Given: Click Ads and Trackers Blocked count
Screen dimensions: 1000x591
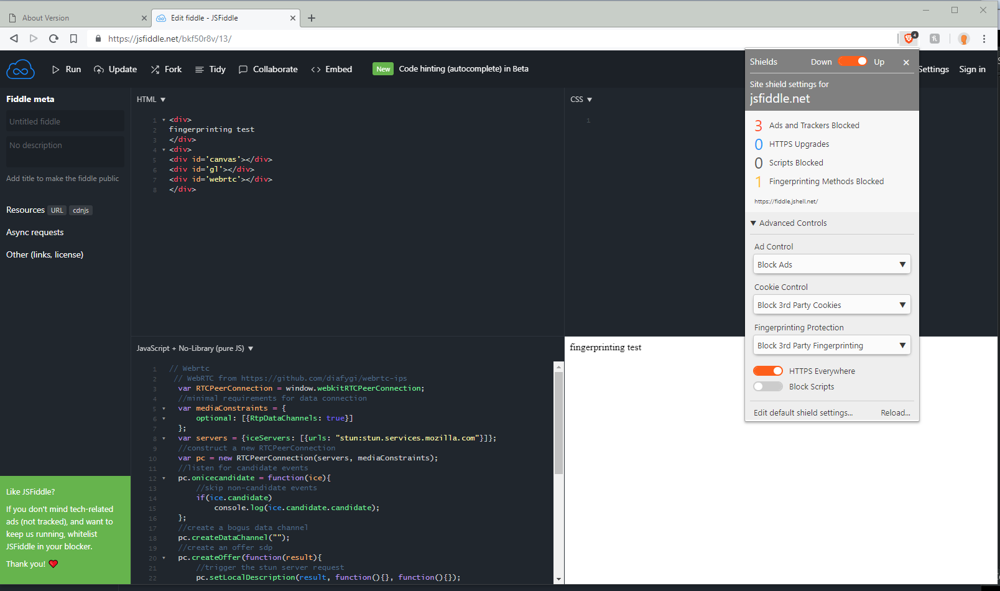Looking at the screenshot, I should click(758, 126).
